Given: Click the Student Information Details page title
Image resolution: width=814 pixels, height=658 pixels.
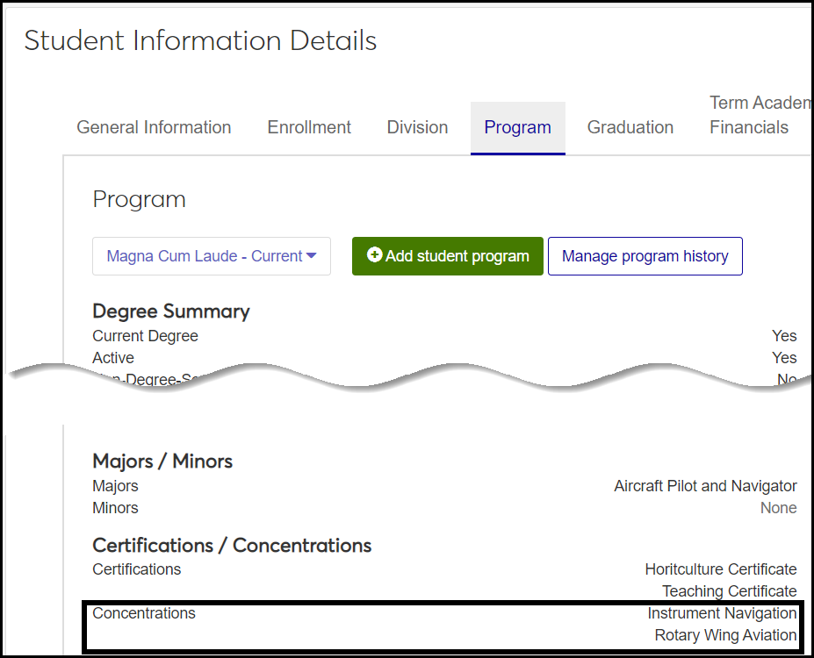Looking at the screenshot, I should coord(200,40).
